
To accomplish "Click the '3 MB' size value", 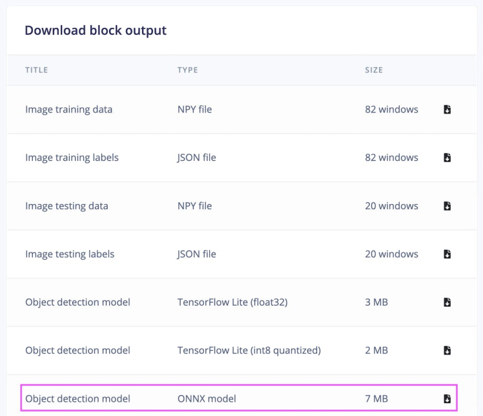I will coord(376,302).
